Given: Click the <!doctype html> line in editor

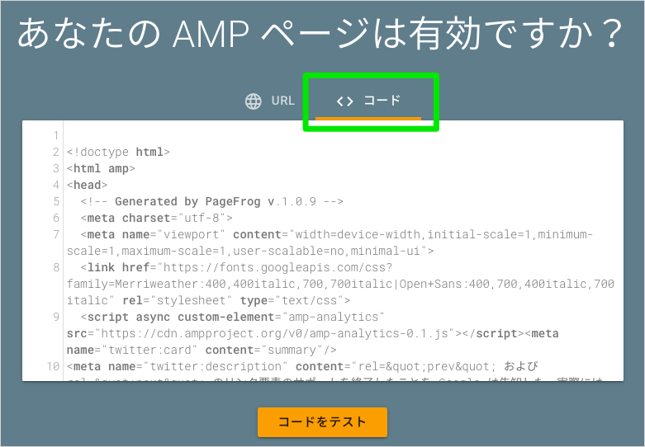Looking at the screenshot, I should click(118, 152).
